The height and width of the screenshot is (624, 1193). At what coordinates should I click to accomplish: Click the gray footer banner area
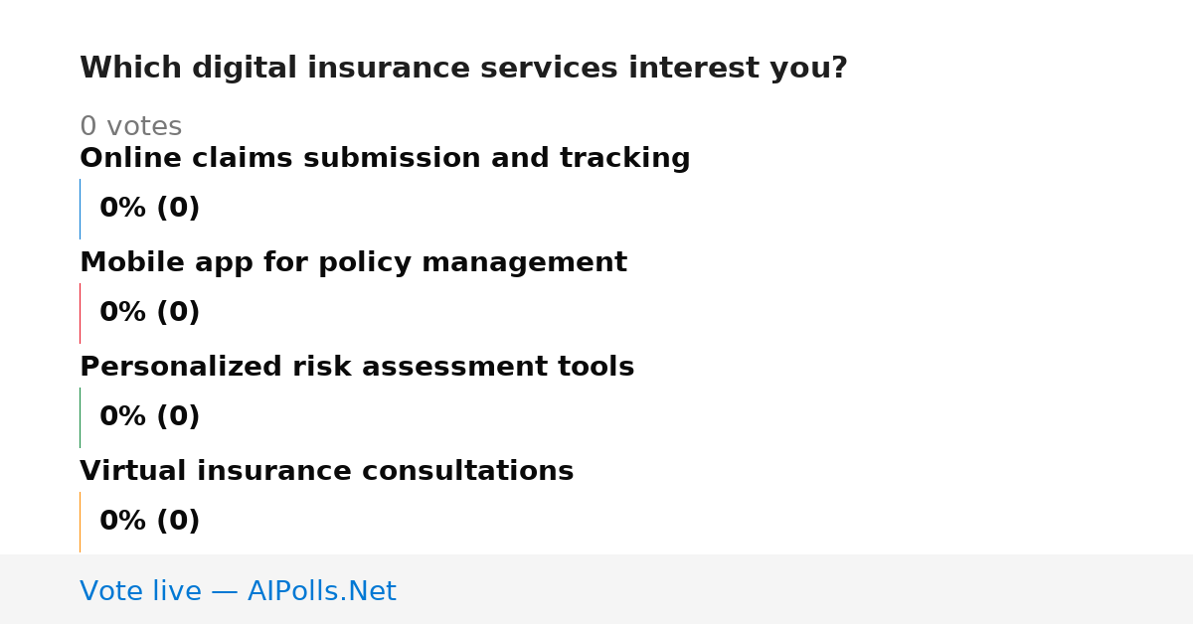pyautogui.click(x=596, y=589)
